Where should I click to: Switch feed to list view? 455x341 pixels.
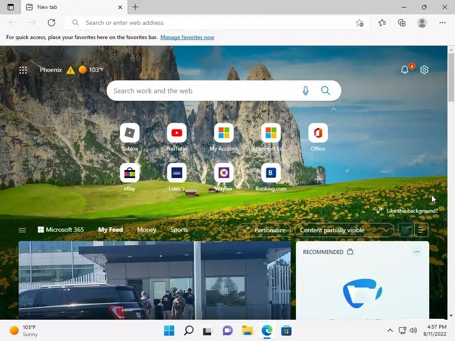[x=421, y=230]
